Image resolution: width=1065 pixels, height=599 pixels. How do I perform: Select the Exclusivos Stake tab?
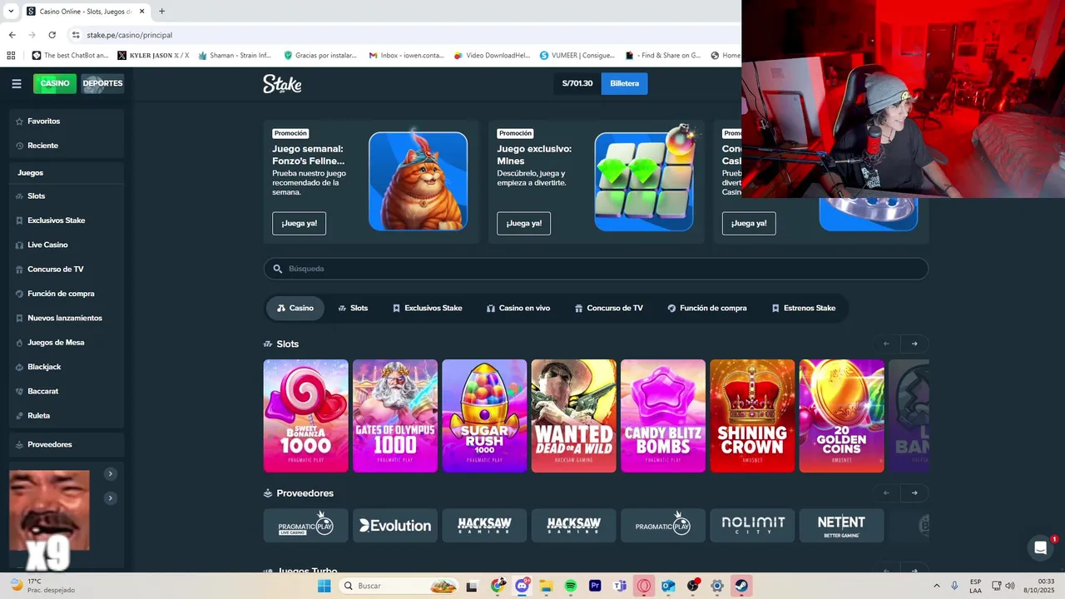coord(427,308)
